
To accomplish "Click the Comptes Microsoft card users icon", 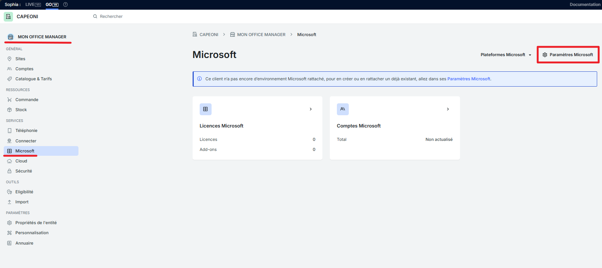I will click(343, 109).
